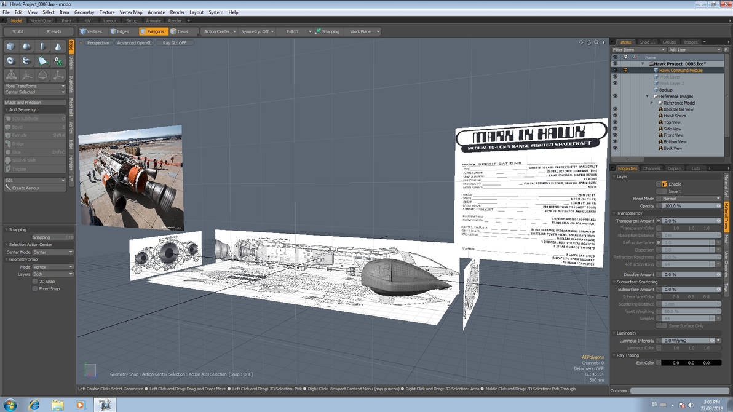
Task: Click the Create Armour wrench icon
Action: 8,188
